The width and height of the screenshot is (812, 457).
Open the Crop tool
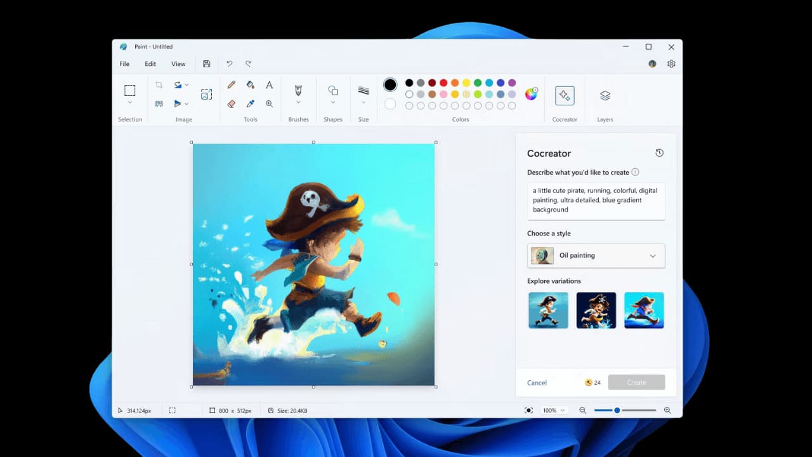(x=160, y=84)
